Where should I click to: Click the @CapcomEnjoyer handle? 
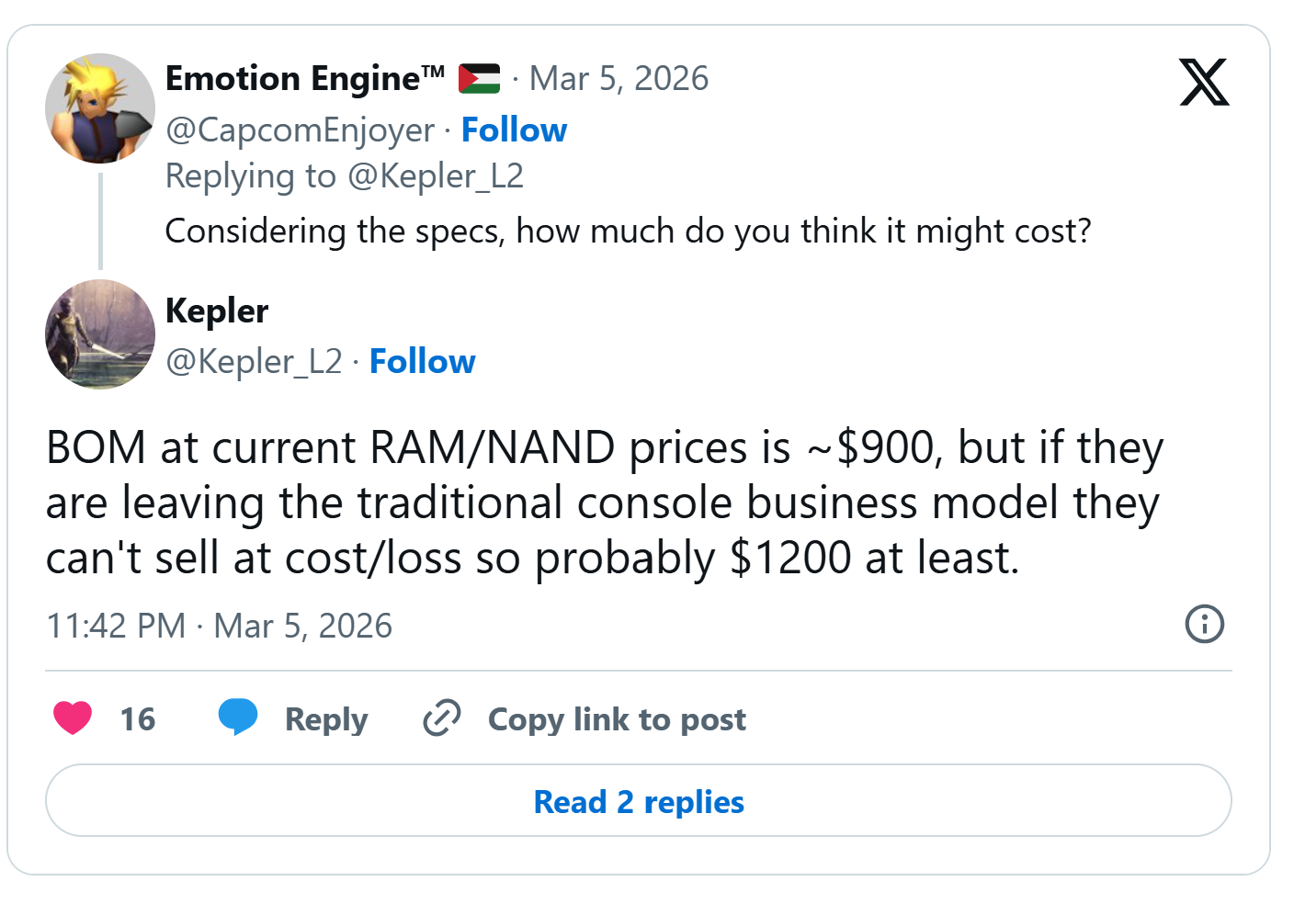[x=300, y=130]
